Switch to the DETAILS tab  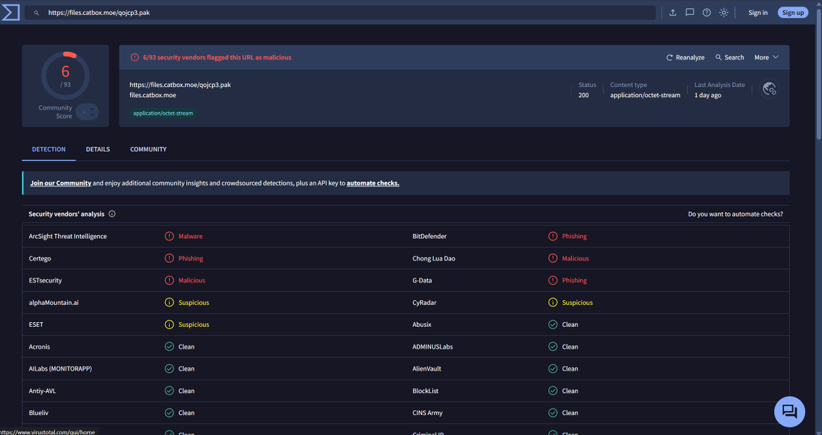point(98,149)
